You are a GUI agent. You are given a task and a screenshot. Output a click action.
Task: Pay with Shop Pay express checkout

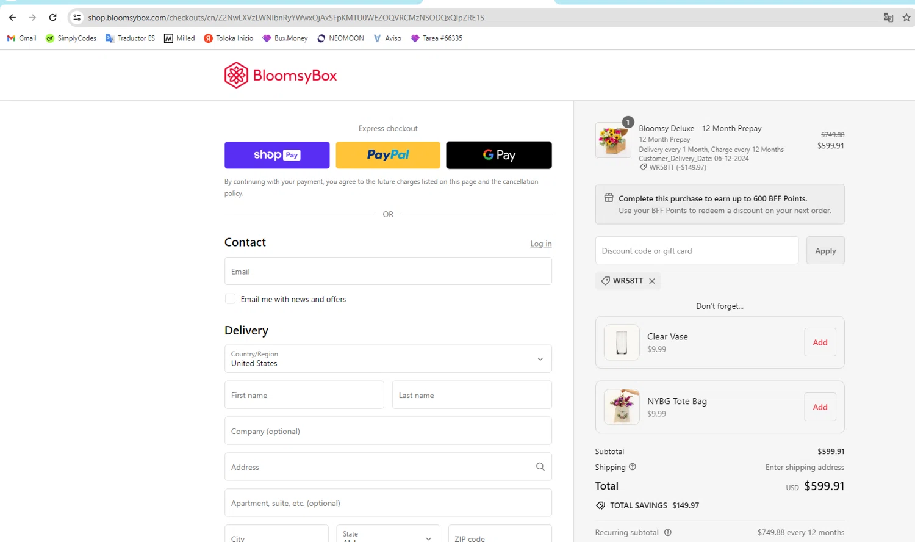click(277, 155)
